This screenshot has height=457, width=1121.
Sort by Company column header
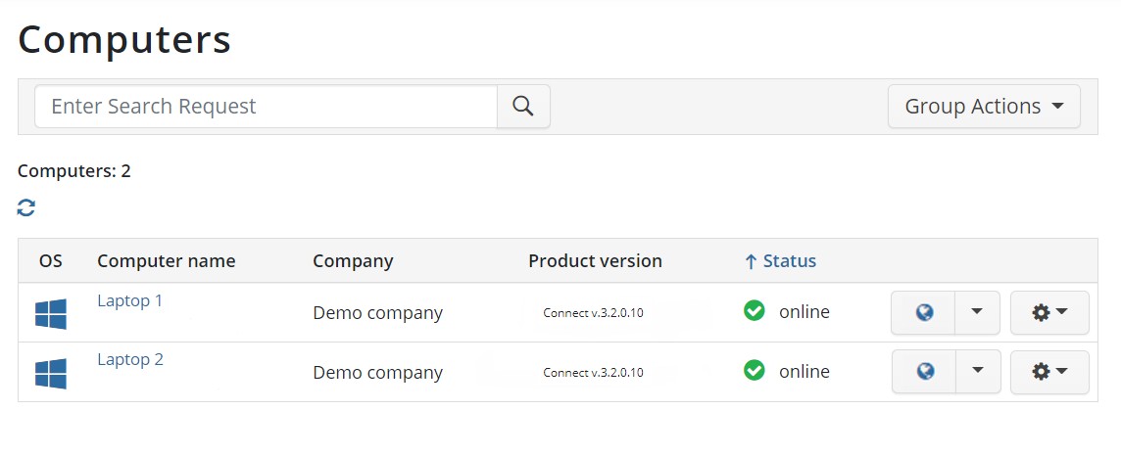point(353,261)
